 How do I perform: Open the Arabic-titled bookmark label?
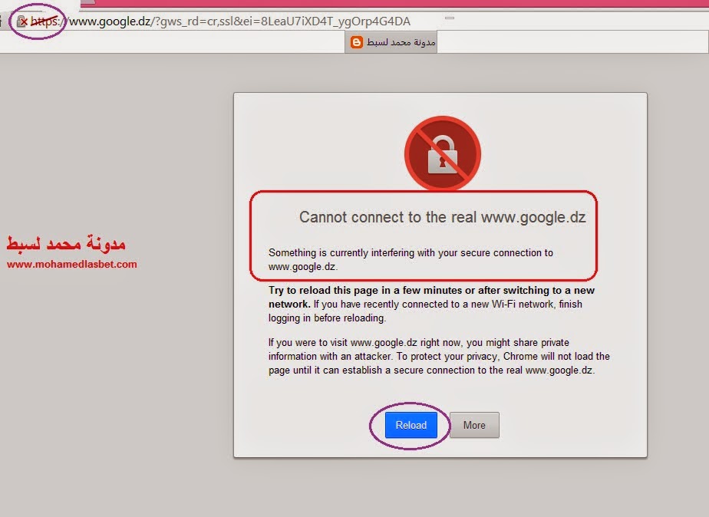coord(401,42)
